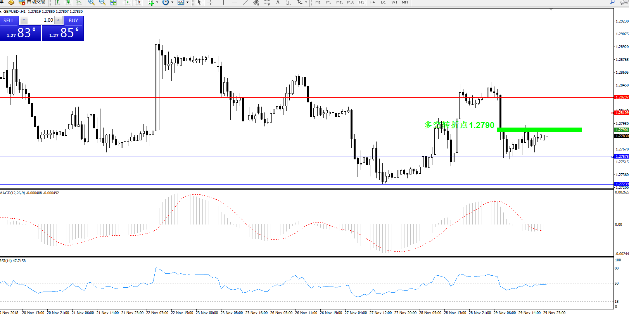Select the Fibonacci Retracement tool
Viewport: 629px width, 316px height.
[267, 2]
